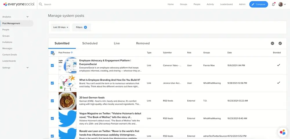Click the Date column header
290x139 pixels.
click(229, 53)
